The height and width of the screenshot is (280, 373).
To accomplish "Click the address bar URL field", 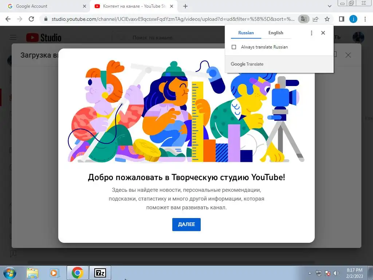I will coord(173,19).
